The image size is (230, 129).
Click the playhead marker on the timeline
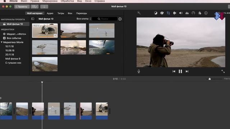click(42, 82)
